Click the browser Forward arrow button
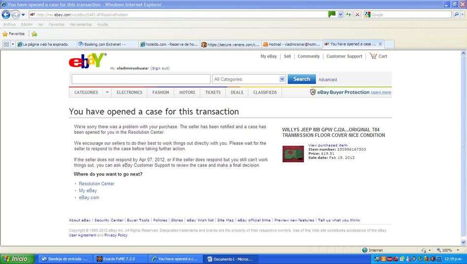467x264 pixels. (15, 14)
